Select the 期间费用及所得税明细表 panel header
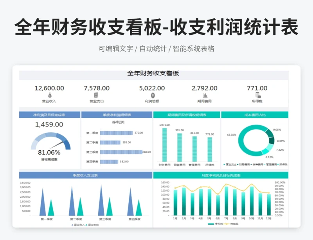Screen dimensions: 313x240 point(187,115)
